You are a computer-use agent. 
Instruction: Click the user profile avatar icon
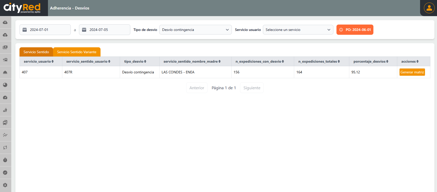[x=429, y=8]
